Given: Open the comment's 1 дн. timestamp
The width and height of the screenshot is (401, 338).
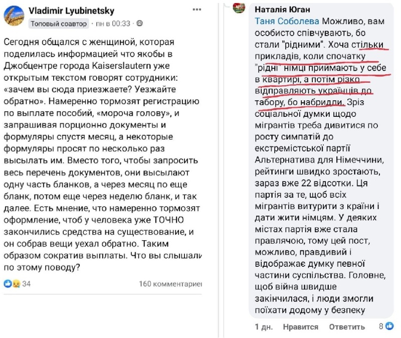Looking at the screenshot, I should tap(264, 326).
